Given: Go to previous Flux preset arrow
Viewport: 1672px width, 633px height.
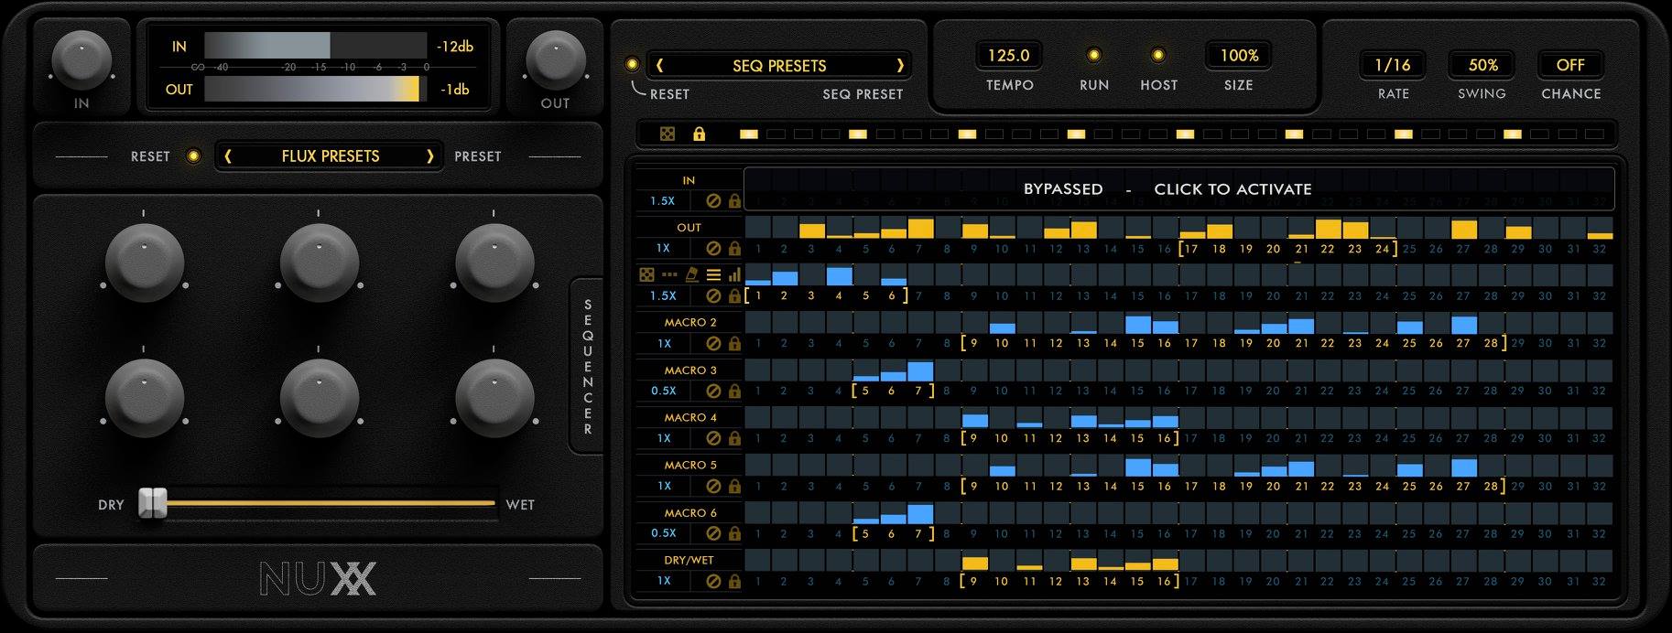Looking at the screenshot, I should point(228,156).
